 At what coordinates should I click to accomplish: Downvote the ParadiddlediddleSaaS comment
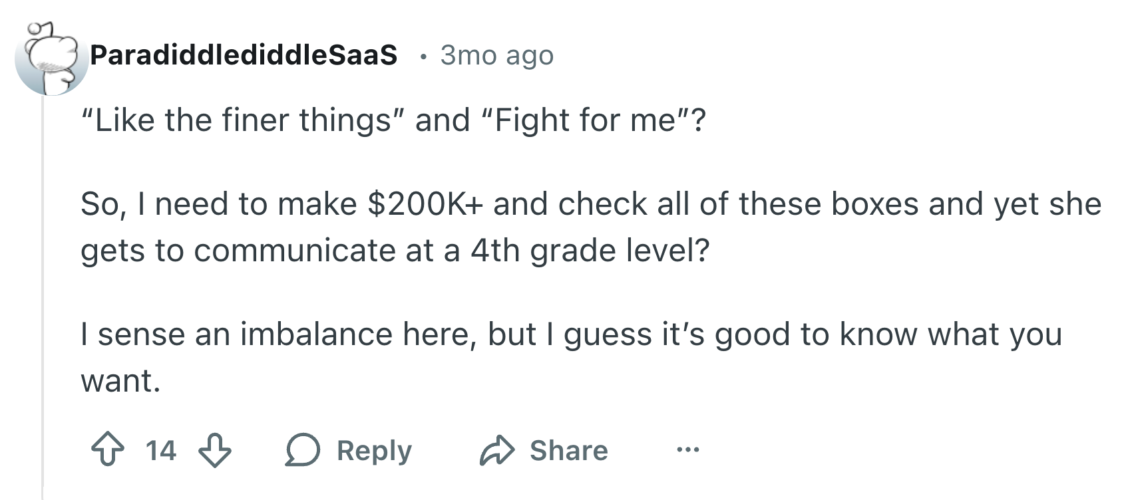215,450
